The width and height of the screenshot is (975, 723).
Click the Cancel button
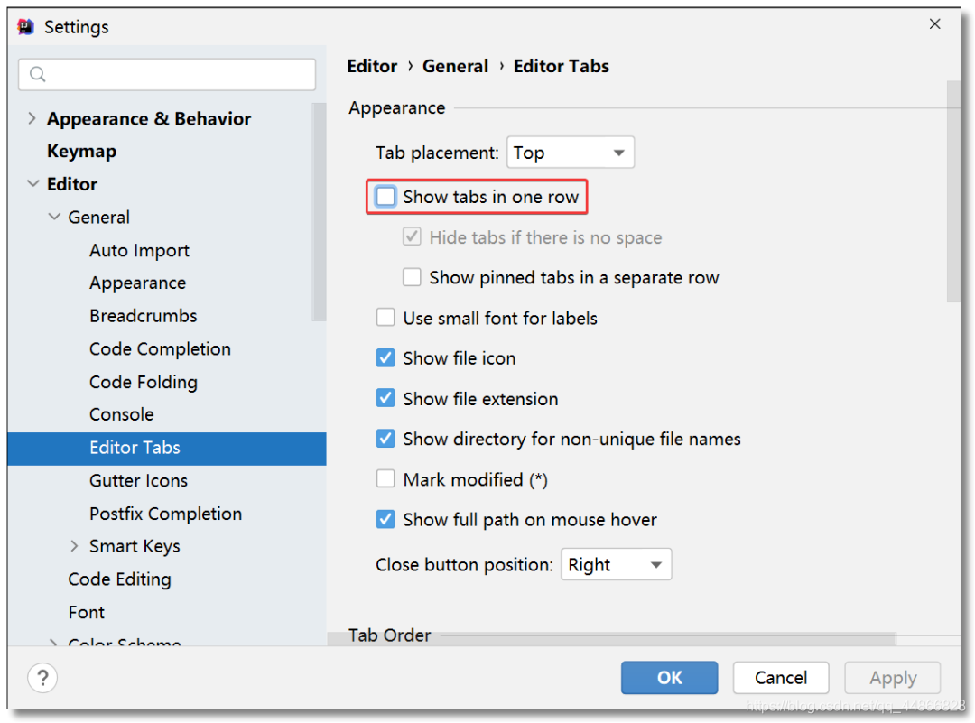(781, 677)
